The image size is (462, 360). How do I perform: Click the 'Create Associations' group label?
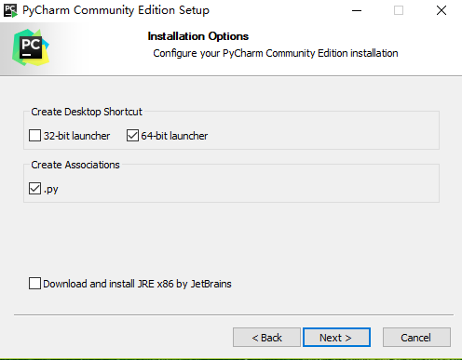click(x=75, y=165)
